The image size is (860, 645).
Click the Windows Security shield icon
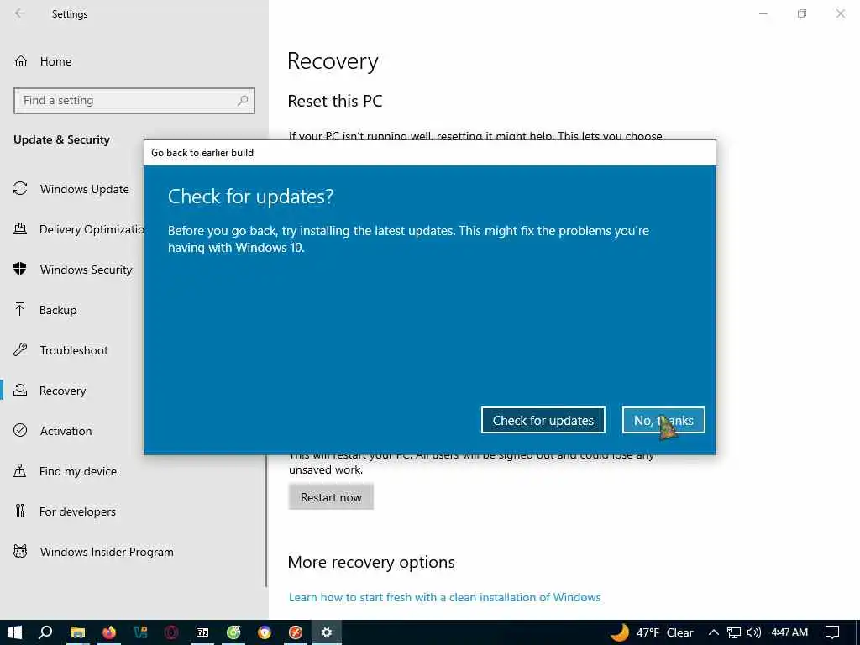coord(20,269)
